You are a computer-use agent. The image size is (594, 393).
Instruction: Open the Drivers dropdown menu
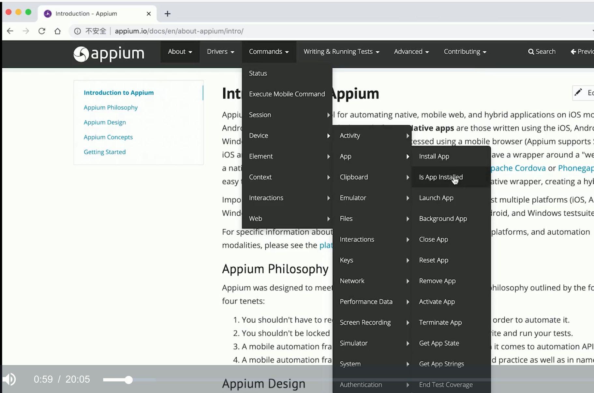(x=221, y=51)
